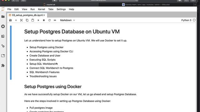This screenshot has height=112, width=200.
Task: Click 'Troubleshooting Issues' bullet
Action: [x=43, y=76]
